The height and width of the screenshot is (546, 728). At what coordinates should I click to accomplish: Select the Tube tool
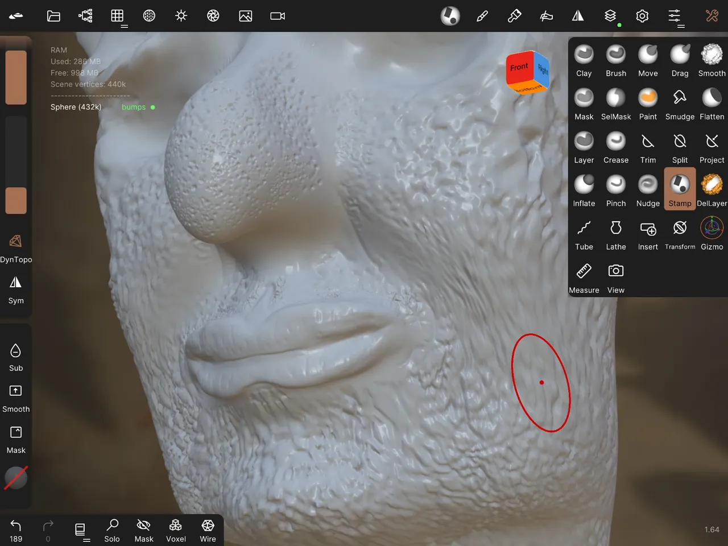click(x=584, y=234)
